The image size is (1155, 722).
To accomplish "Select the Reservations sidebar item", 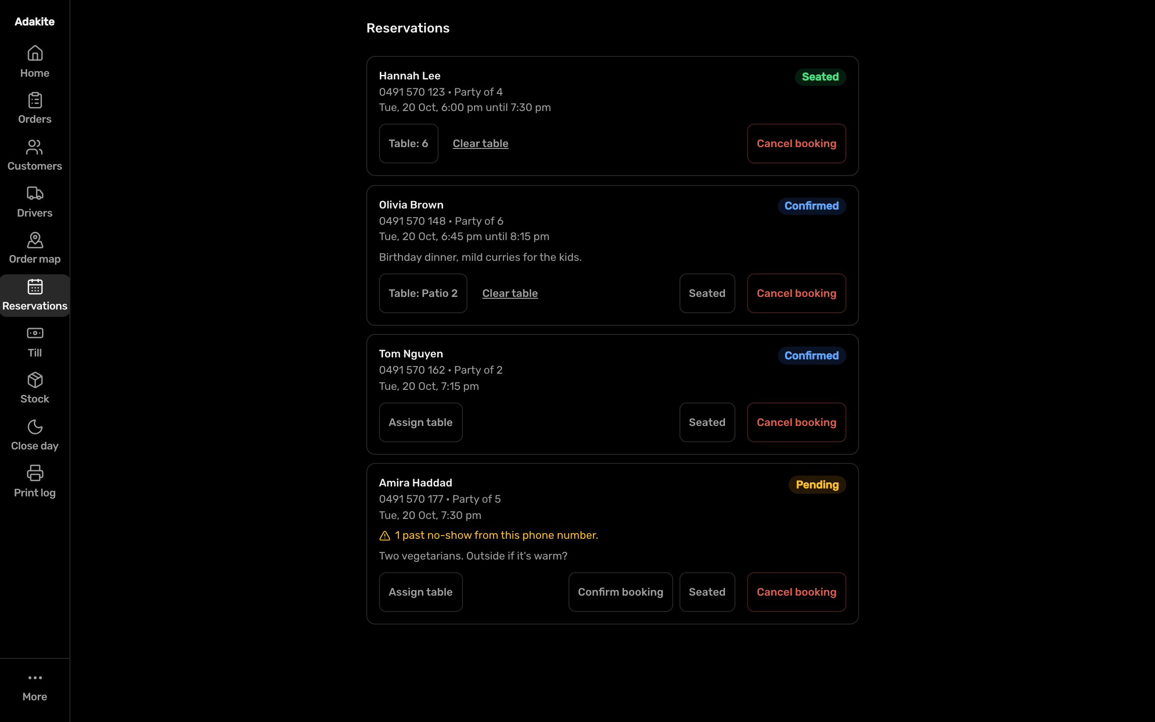I will 35,296.
